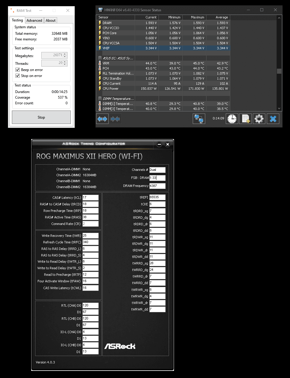Viewport: 290px width, 378px height.
Task: Click the VRM temperature thermometer icon
Action: [100, 63]
